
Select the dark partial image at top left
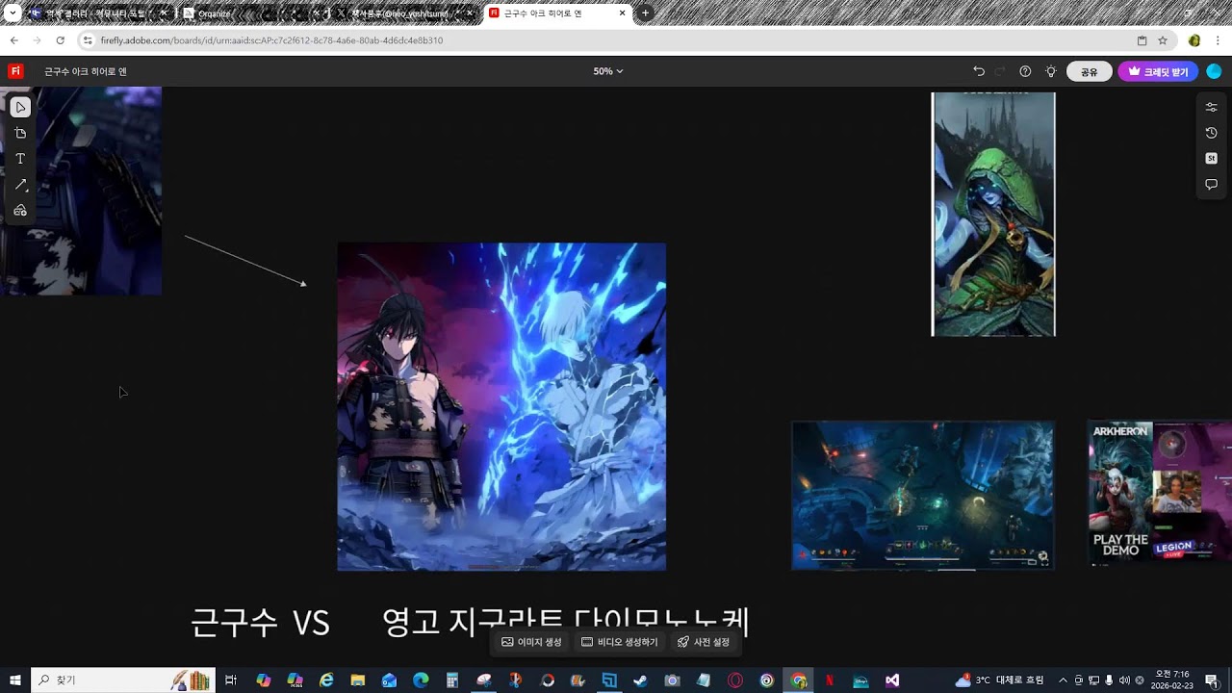(x=81, y=191)
